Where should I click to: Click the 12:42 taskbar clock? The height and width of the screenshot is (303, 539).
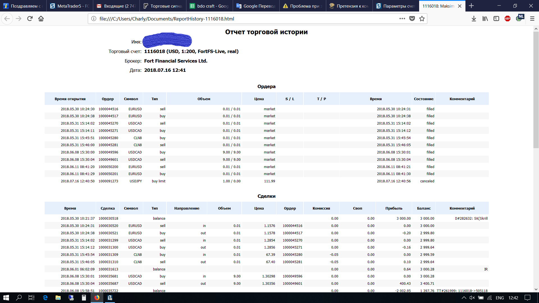pyautogui.click(x=513, y=298)
